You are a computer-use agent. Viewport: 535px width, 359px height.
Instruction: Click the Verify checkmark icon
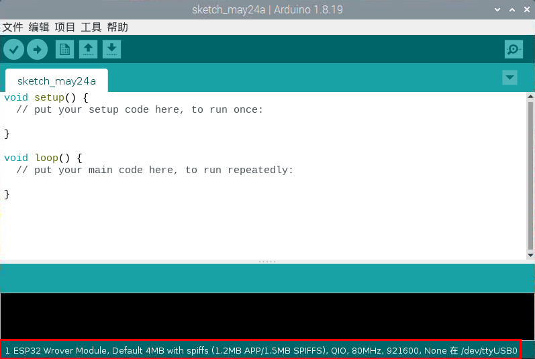13,49
